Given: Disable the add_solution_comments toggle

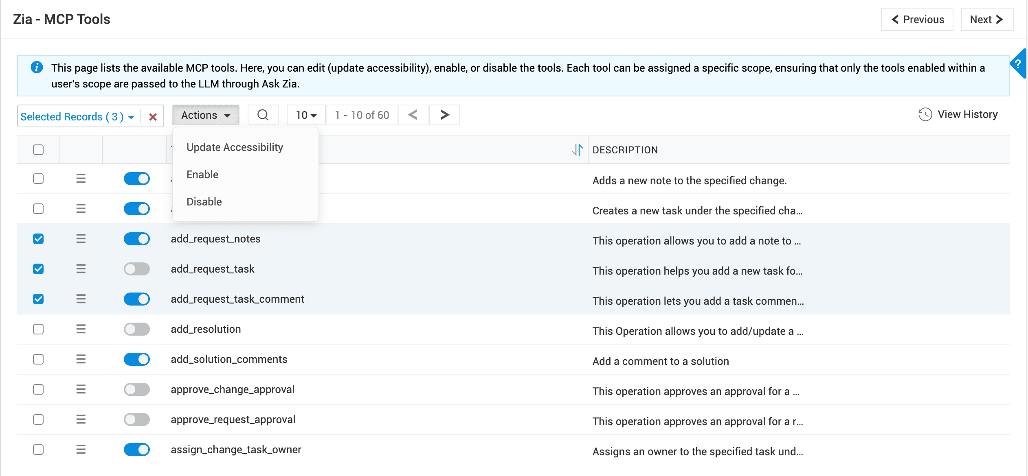Looking at the screenshot, I should point(137,359).
